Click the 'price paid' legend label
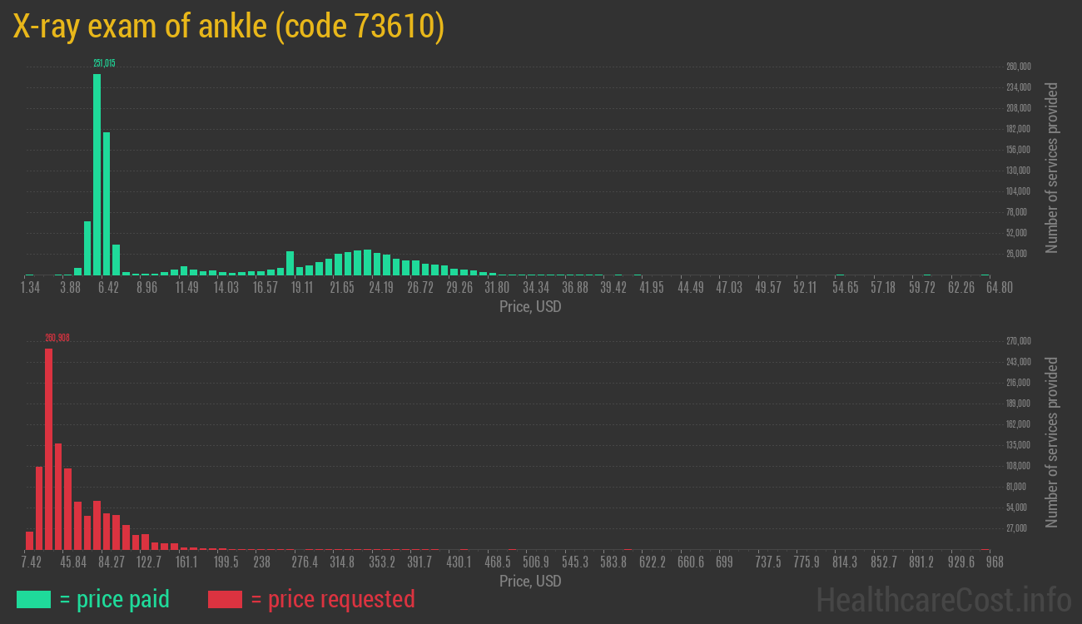The image size is (1082, 624). tap(115, 599)
